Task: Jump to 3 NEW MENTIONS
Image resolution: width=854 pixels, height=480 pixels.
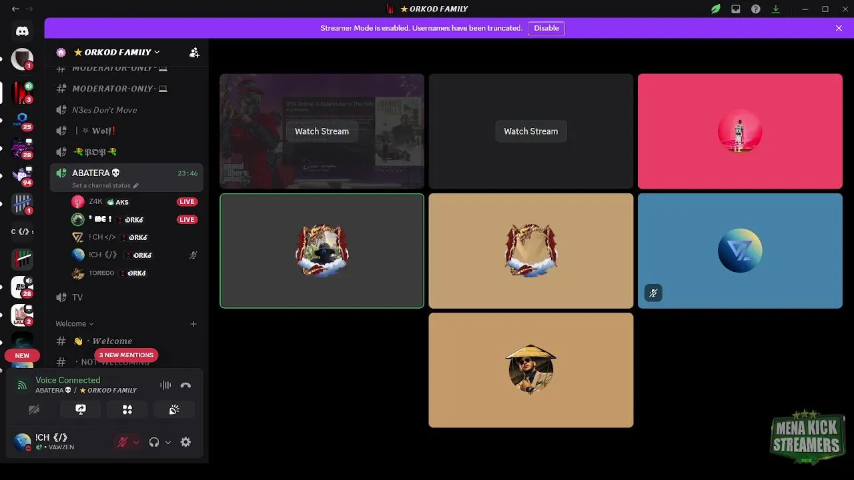Action: click(126, 355)
